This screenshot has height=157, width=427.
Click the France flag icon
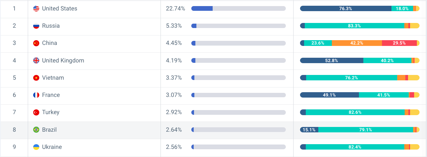36,95
